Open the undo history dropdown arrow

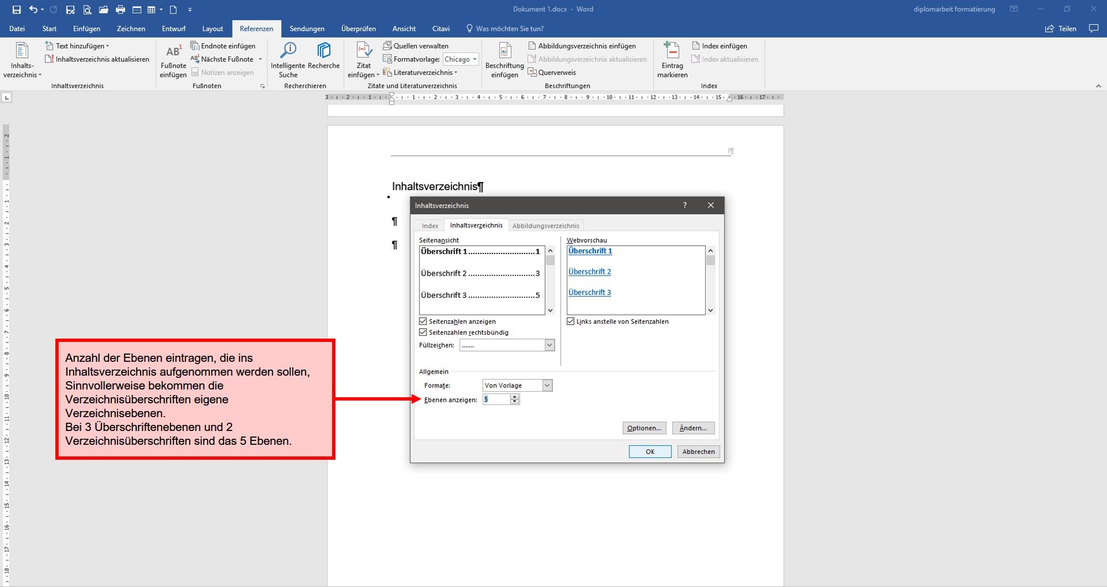tap(42, 9)
